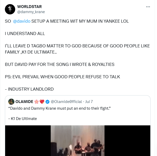The height and width of the screenshot is (156, 157).
Task: Click the "PS: EVIL PREVAIL" line
Action: (x=63, y=77)
